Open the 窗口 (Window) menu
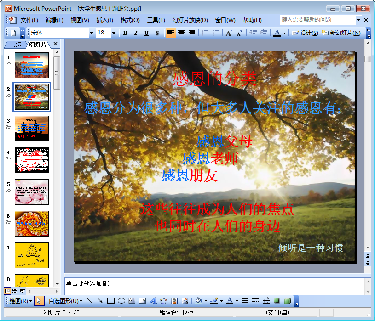This screenshot has width=375, height=321. tap(225, 20)
